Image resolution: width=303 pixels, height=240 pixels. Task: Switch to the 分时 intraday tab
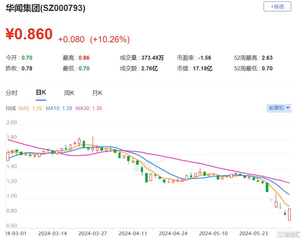coord(12,93)
